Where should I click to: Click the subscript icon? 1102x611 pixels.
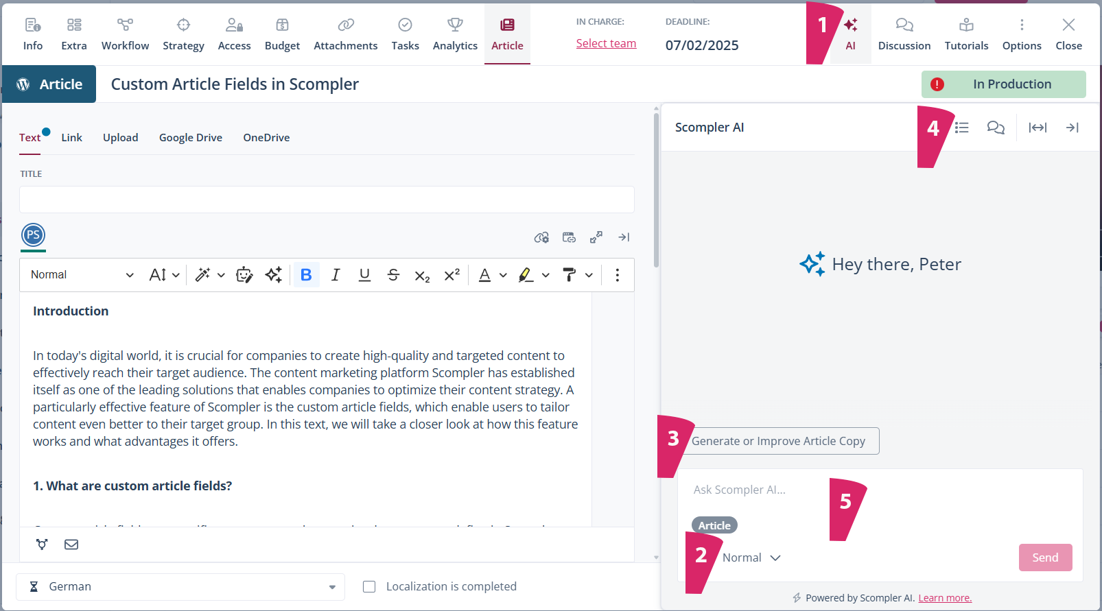(422, 275)
